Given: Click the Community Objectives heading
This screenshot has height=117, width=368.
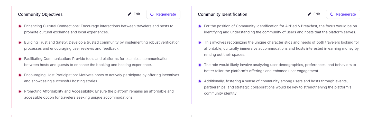Looking at the screenshot, I should point(40,15).
